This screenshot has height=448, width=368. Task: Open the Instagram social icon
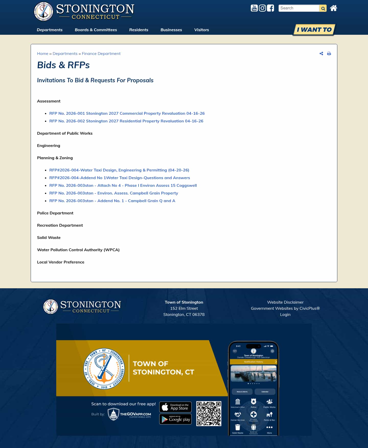point(262,8)
